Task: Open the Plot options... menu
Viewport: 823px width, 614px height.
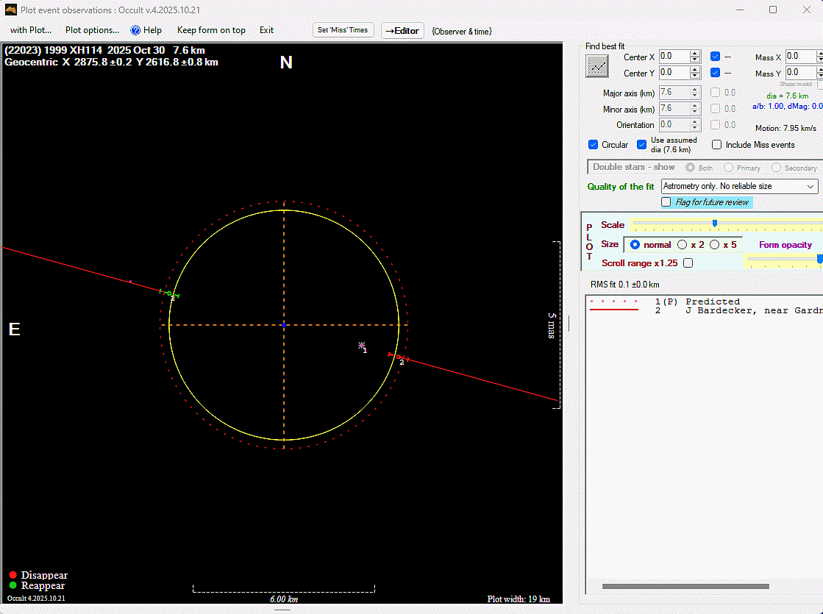Action: coord(92,30)
